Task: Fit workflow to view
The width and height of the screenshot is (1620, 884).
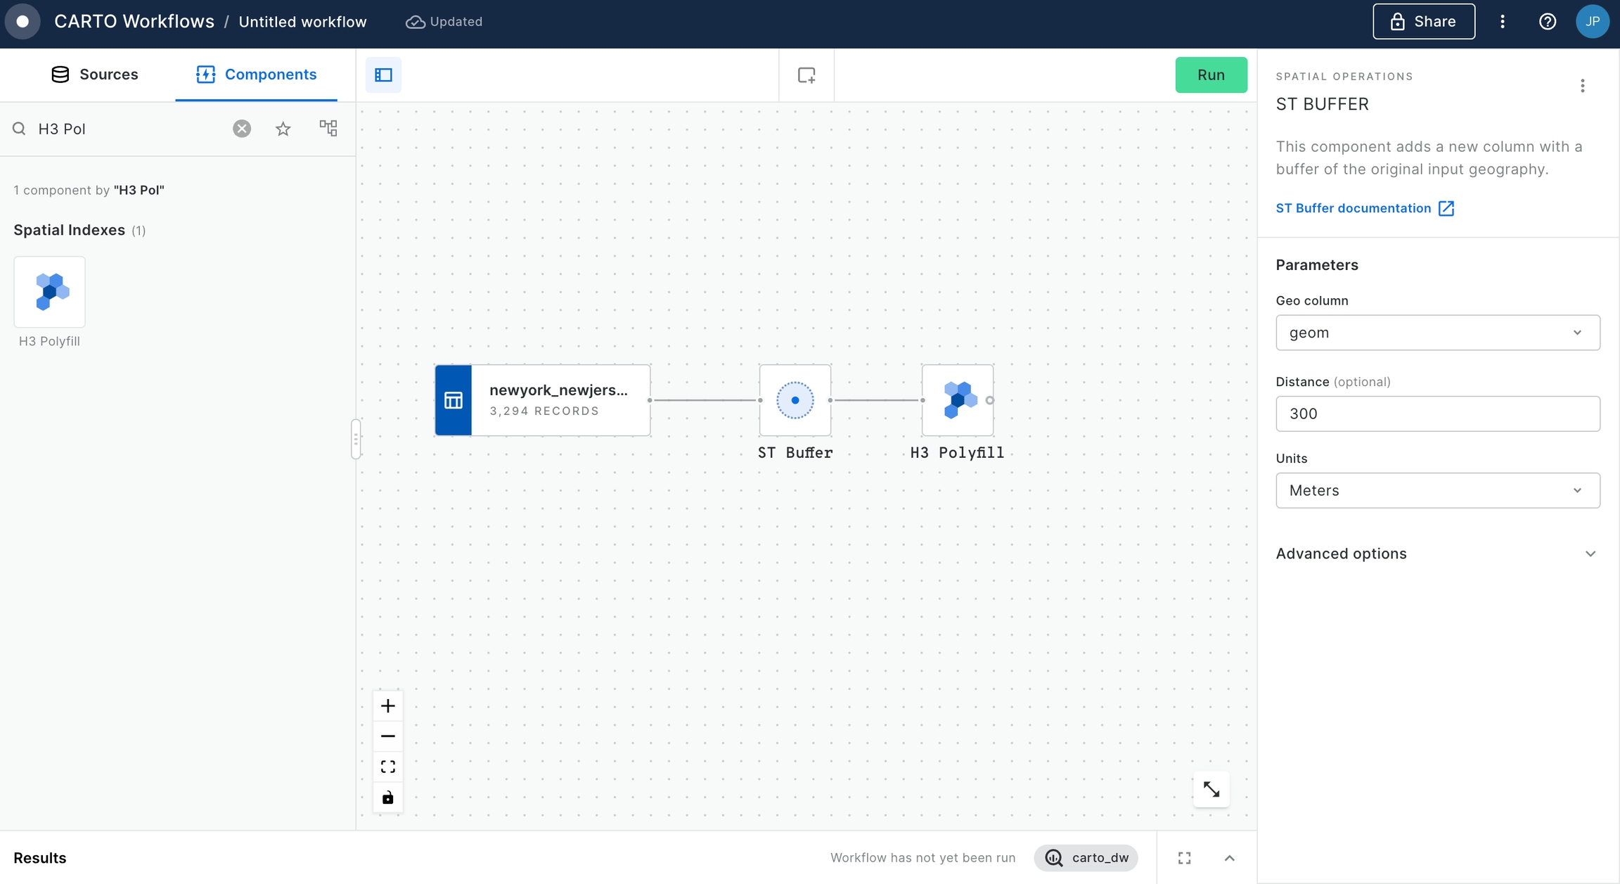Action: [x=387, y=767]
